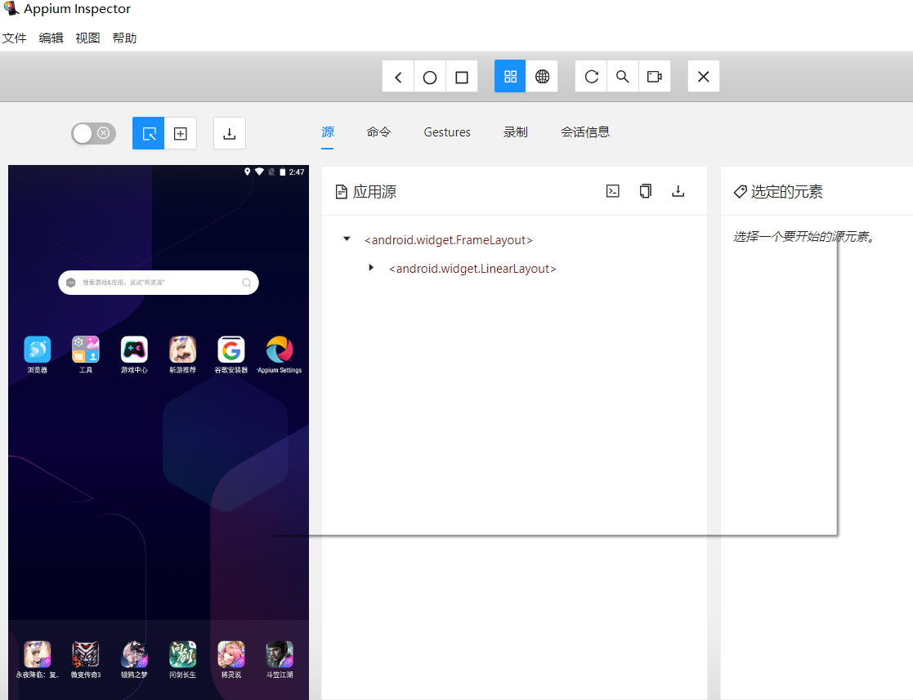The width and height of the screenshot is (913, 700).
Task: Open the 文件 menu
Action: point(15,38)
